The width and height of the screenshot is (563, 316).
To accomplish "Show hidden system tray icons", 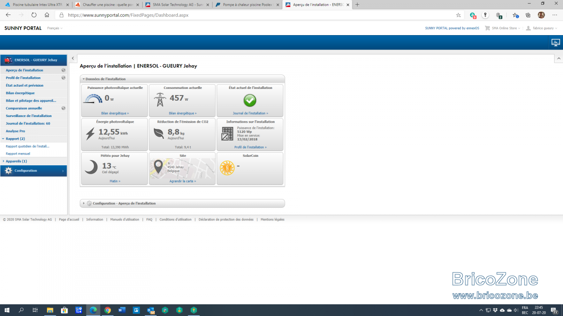I will click(481, 310).
